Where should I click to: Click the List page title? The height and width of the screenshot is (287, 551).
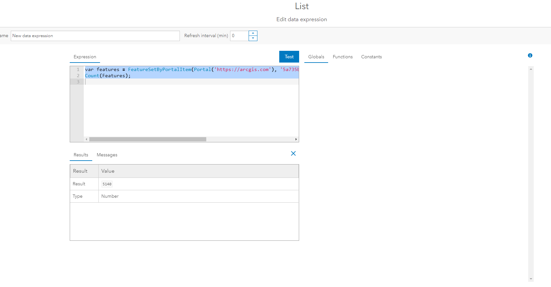point(302,6)
